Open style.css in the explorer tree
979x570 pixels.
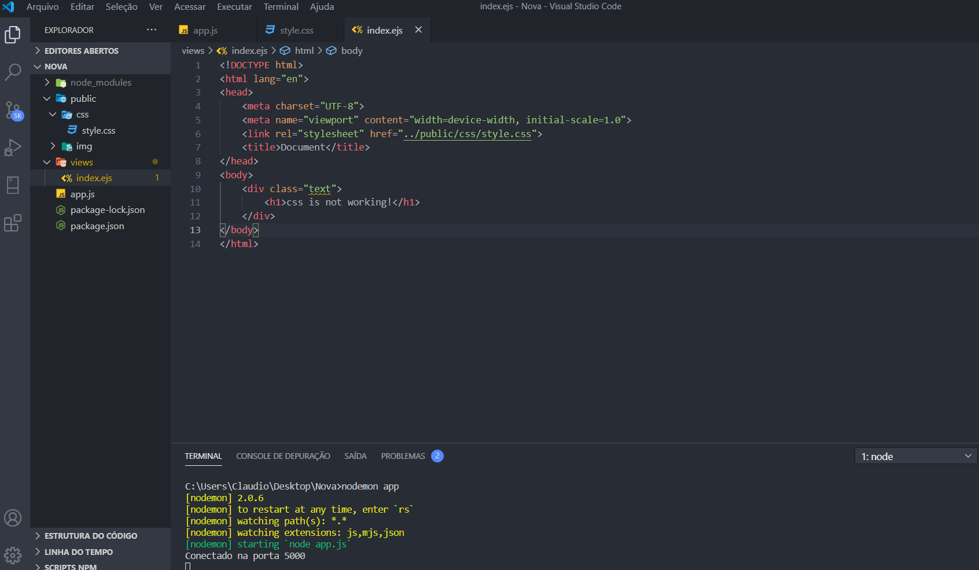tap(100, 130)
